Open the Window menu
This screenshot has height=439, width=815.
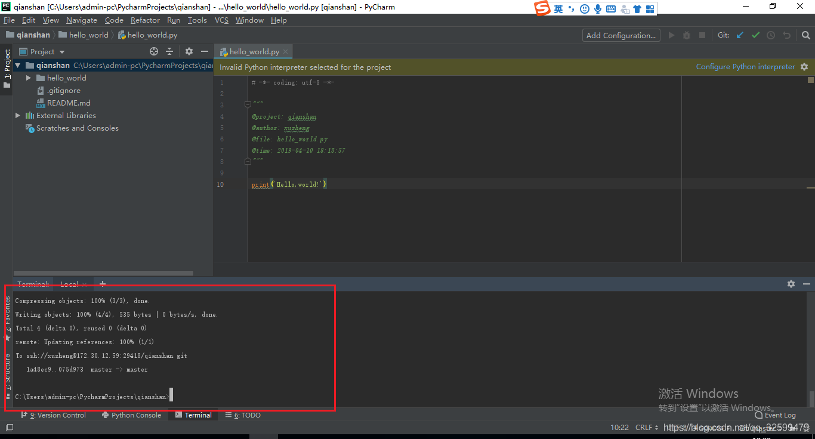(x=249, y=20)
